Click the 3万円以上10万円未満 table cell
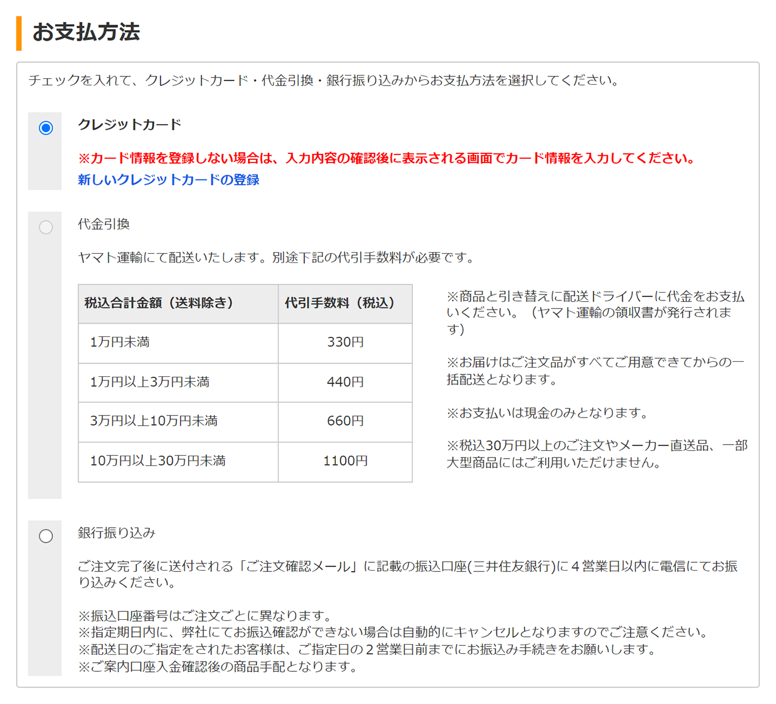776x704 pixels. (x=178, y=422)
